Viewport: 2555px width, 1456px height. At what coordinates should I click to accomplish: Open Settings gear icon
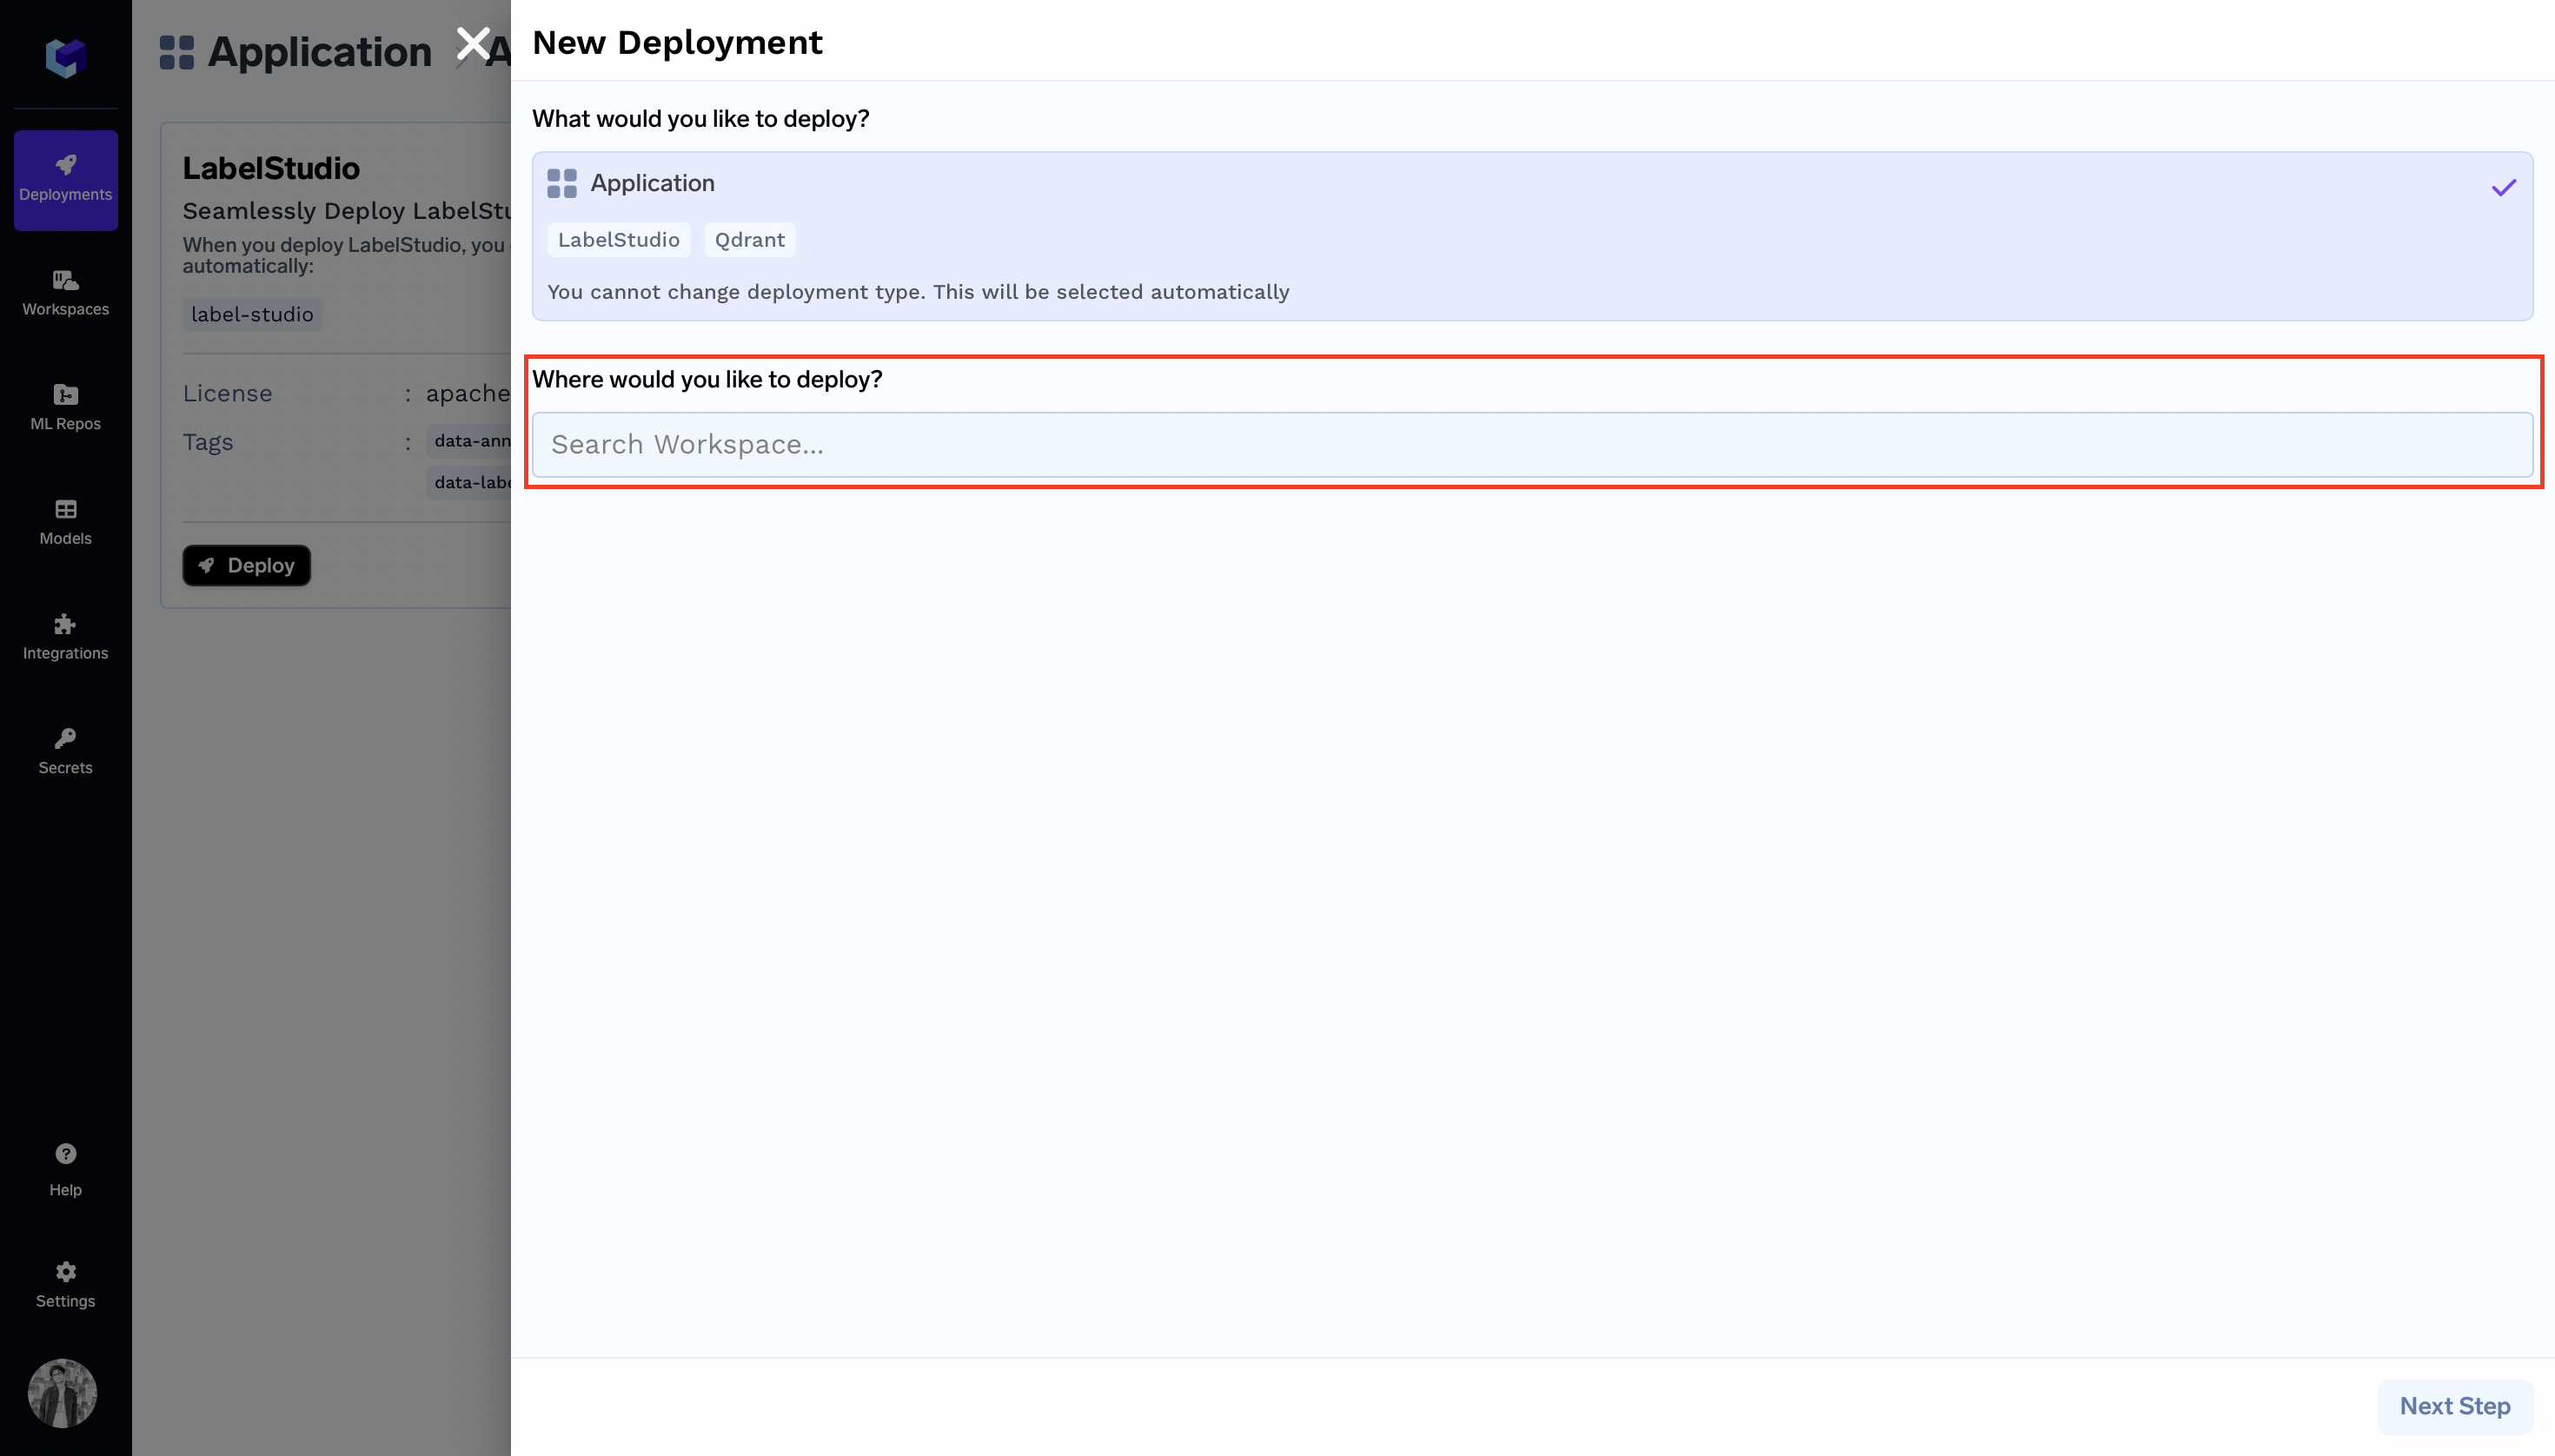coord(65,1272)
